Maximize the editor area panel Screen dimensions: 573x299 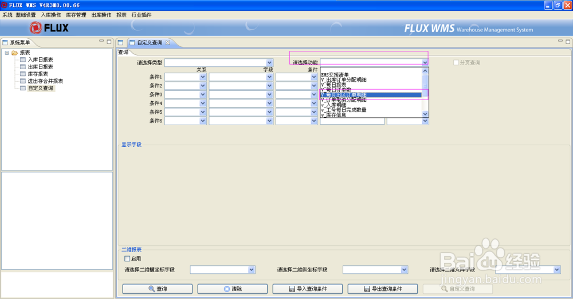pos(568,42)
